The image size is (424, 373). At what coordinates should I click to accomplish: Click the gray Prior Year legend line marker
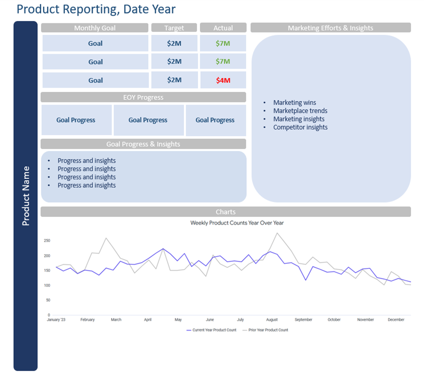tap(245, 330)
